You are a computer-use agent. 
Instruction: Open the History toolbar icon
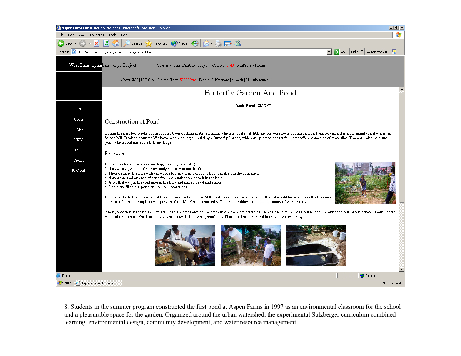pyautogui.click(x=195, y=43)
